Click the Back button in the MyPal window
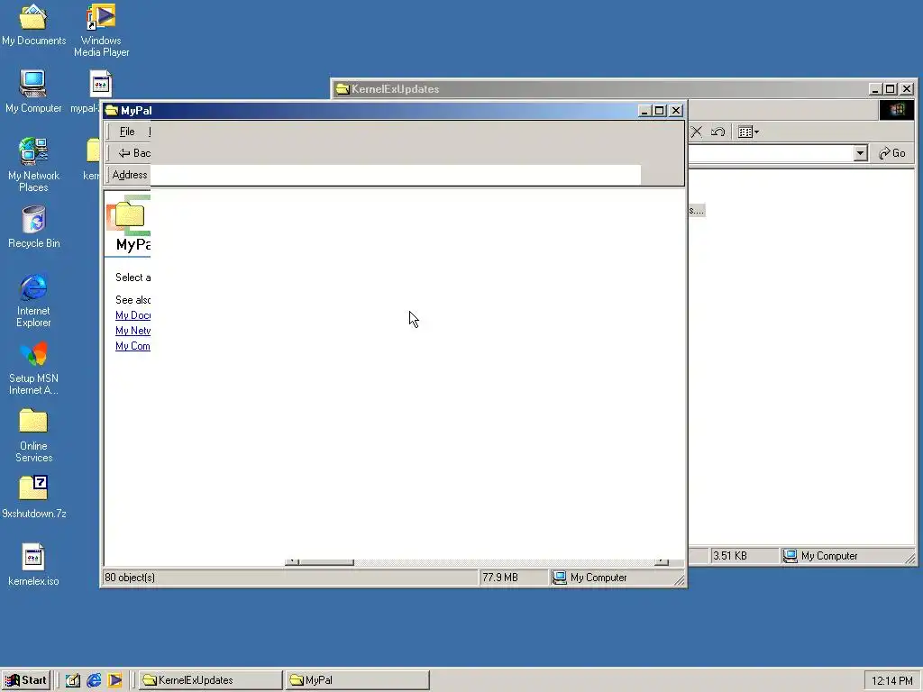 point(133,153)
